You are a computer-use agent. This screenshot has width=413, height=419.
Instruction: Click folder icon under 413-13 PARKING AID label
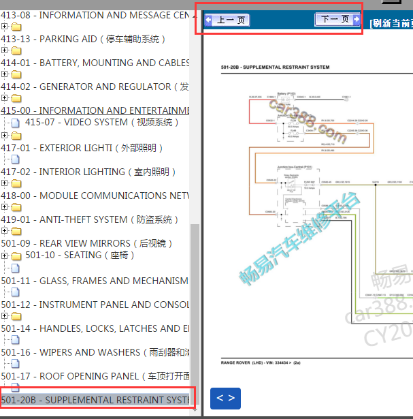point(16,50)
